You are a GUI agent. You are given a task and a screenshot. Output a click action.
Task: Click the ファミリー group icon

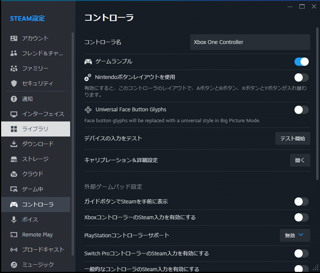pyautogui.click(x=14, y=68)
